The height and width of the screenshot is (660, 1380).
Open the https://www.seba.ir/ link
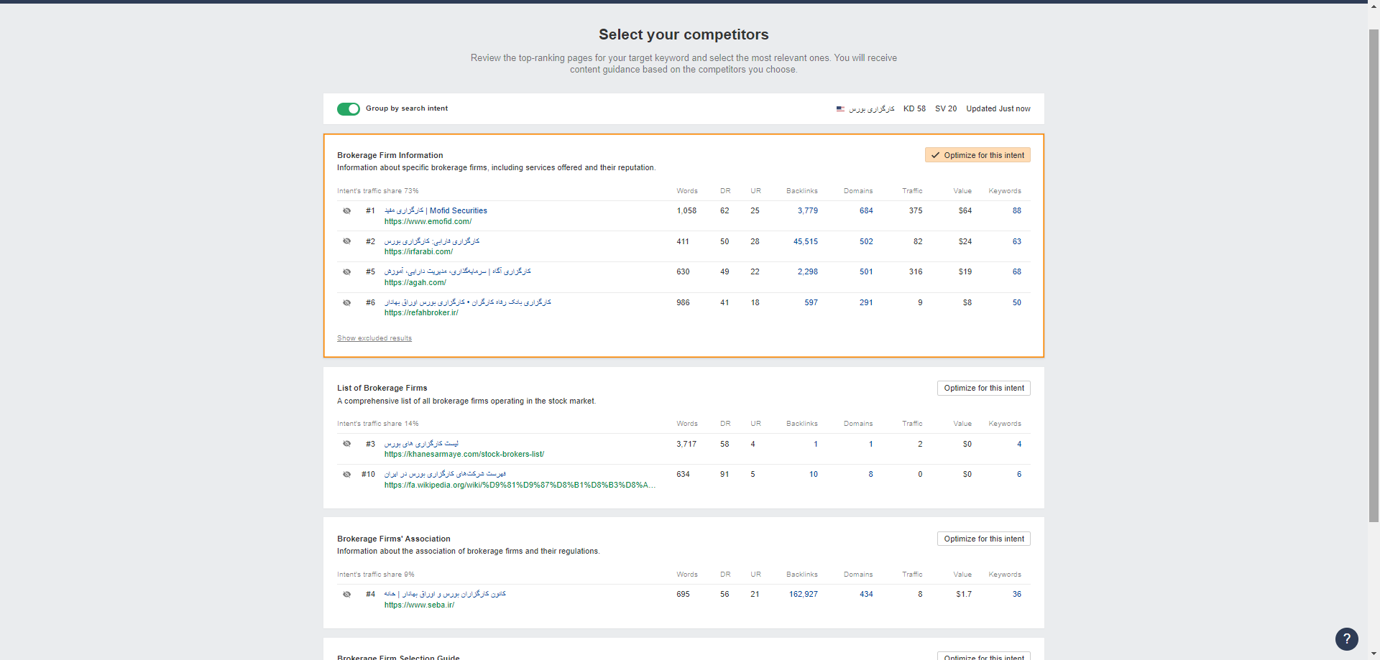pos(419,605)
